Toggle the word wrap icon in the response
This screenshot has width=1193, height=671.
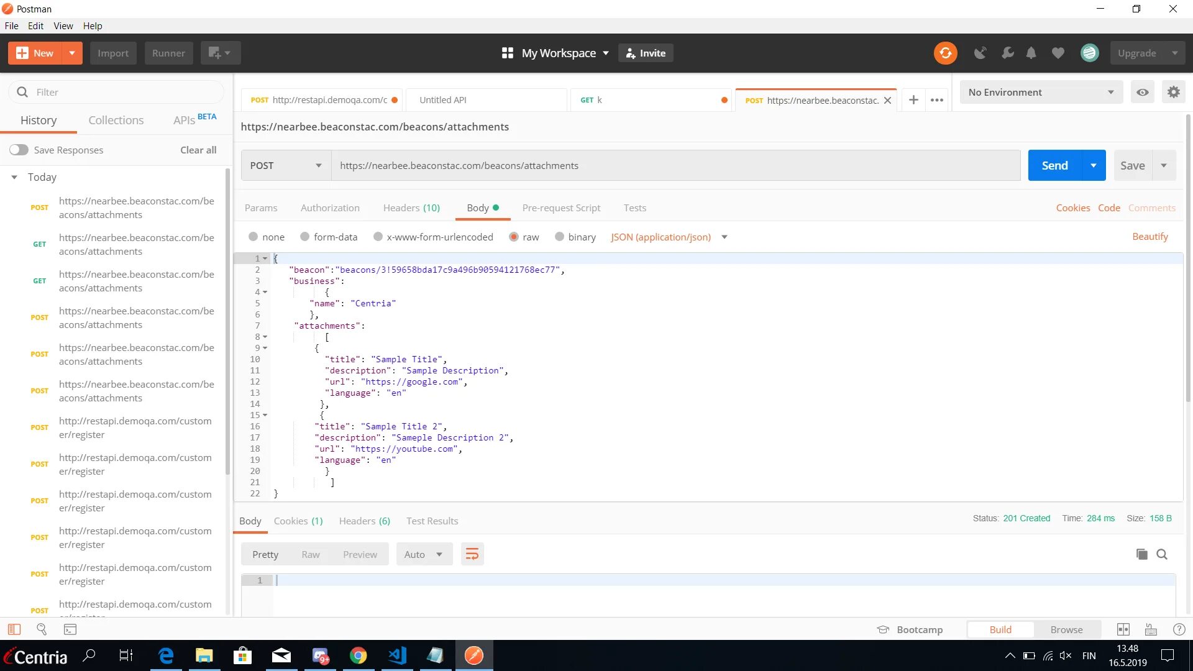[x=472, y=554]
